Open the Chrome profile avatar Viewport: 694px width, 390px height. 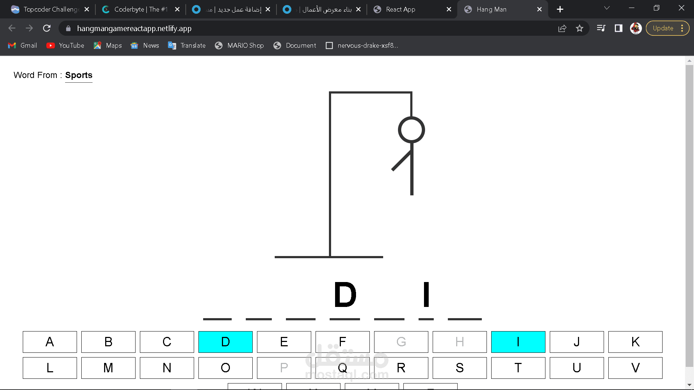(x=636, y=28)
